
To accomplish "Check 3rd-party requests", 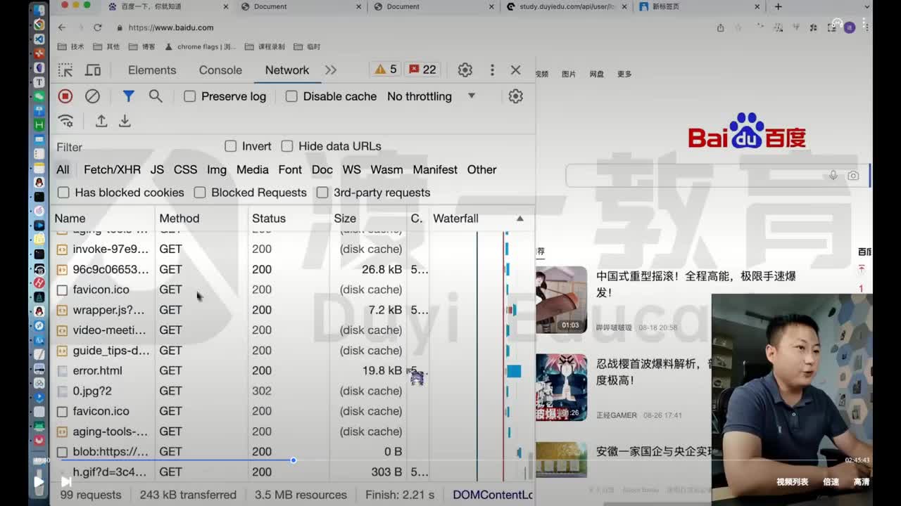I will pyautogui.click(x=322, y=193).
